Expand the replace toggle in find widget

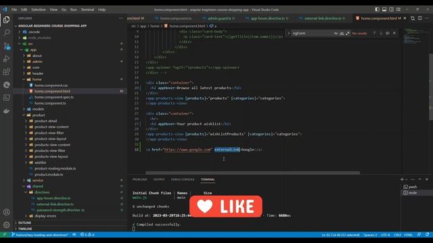(289, 33)
